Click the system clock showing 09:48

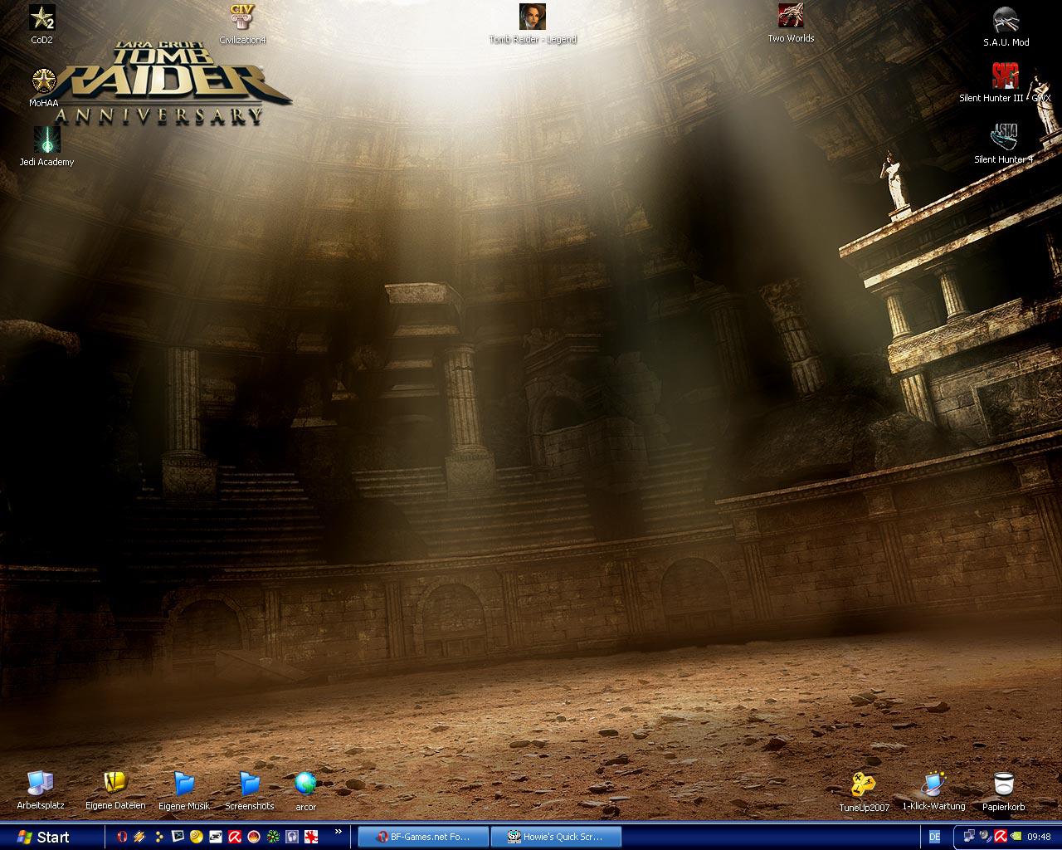pyautogui.click(x=1039, y=837)
